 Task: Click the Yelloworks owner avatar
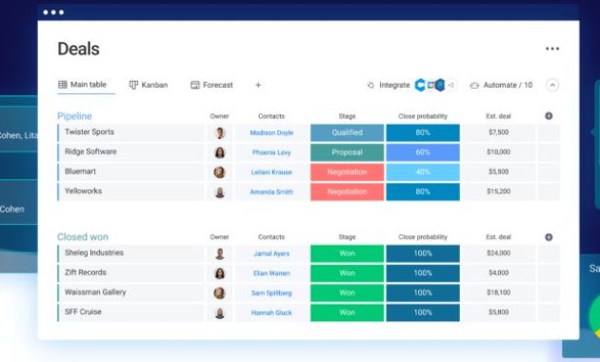tap(220, 191)
